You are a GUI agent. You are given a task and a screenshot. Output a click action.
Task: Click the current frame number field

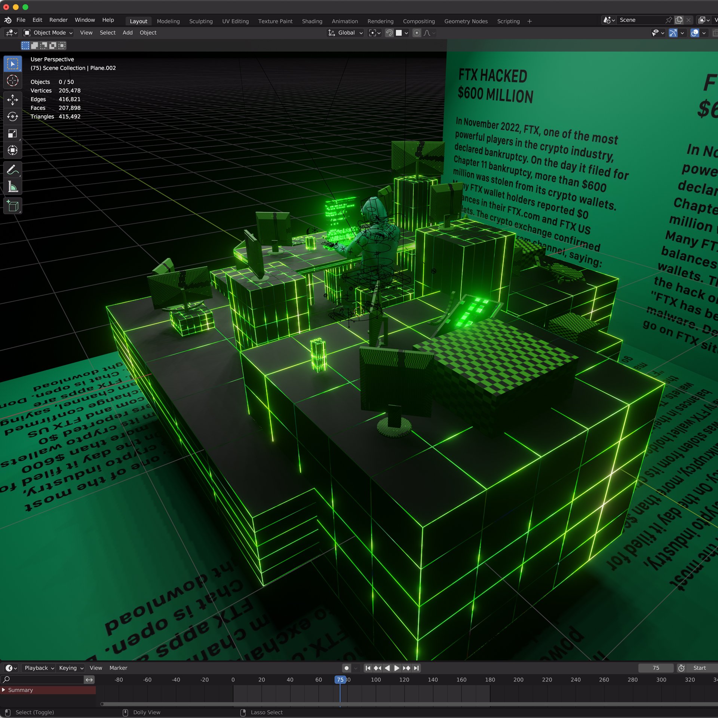click(656, 668)
